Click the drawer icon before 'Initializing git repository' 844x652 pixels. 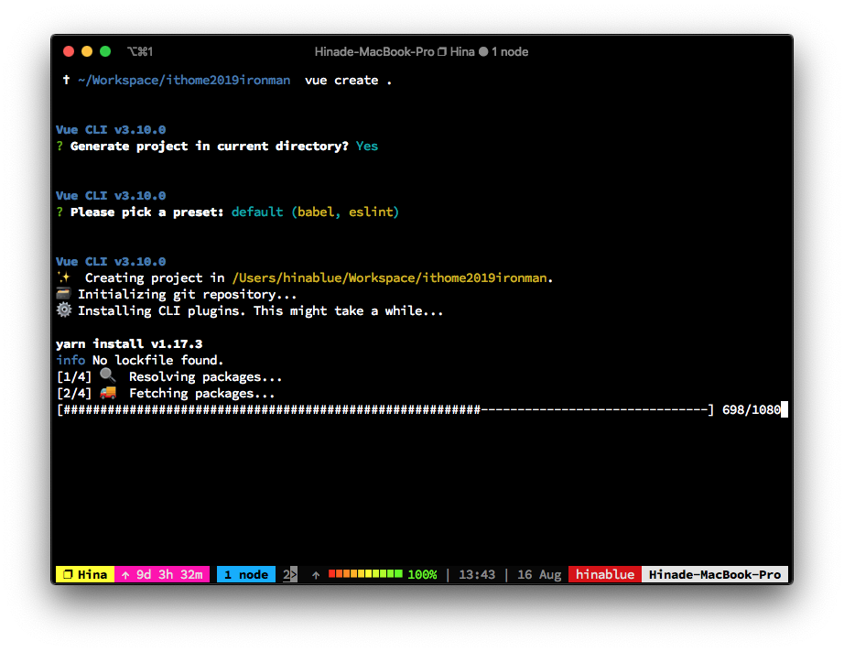[63, 294]
